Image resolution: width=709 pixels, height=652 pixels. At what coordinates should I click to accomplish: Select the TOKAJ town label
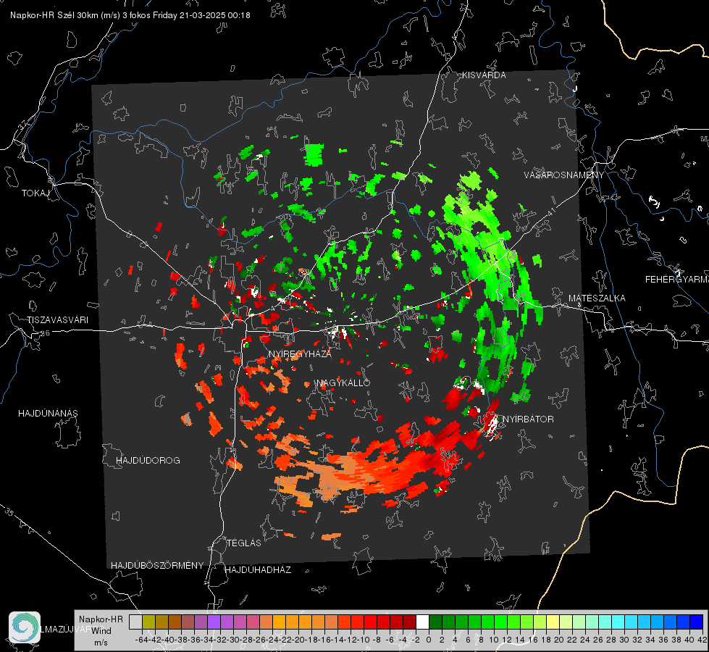coord(35,193)
